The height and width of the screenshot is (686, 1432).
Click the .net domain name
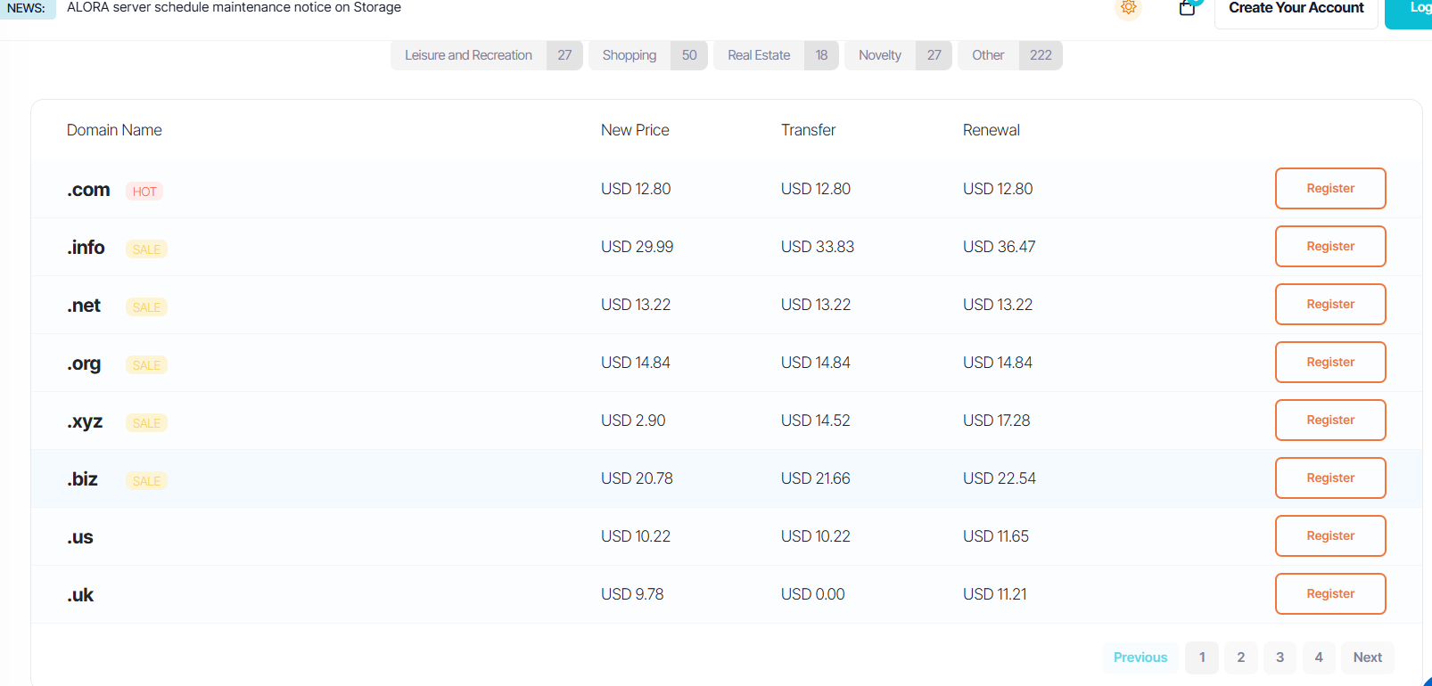pos(84,306)
